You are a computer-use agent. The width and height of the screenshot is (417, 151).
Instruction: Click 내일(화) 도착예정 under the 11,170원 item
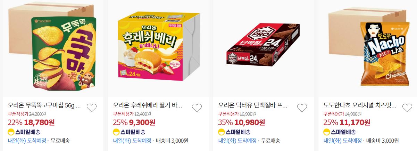(x=343, y=141)
